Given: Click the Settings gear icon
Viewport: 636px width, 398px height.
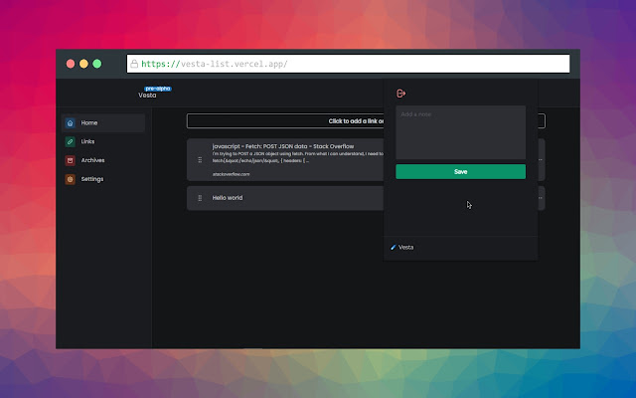Looking at the screenshot, I should click(x=71, y=179).
